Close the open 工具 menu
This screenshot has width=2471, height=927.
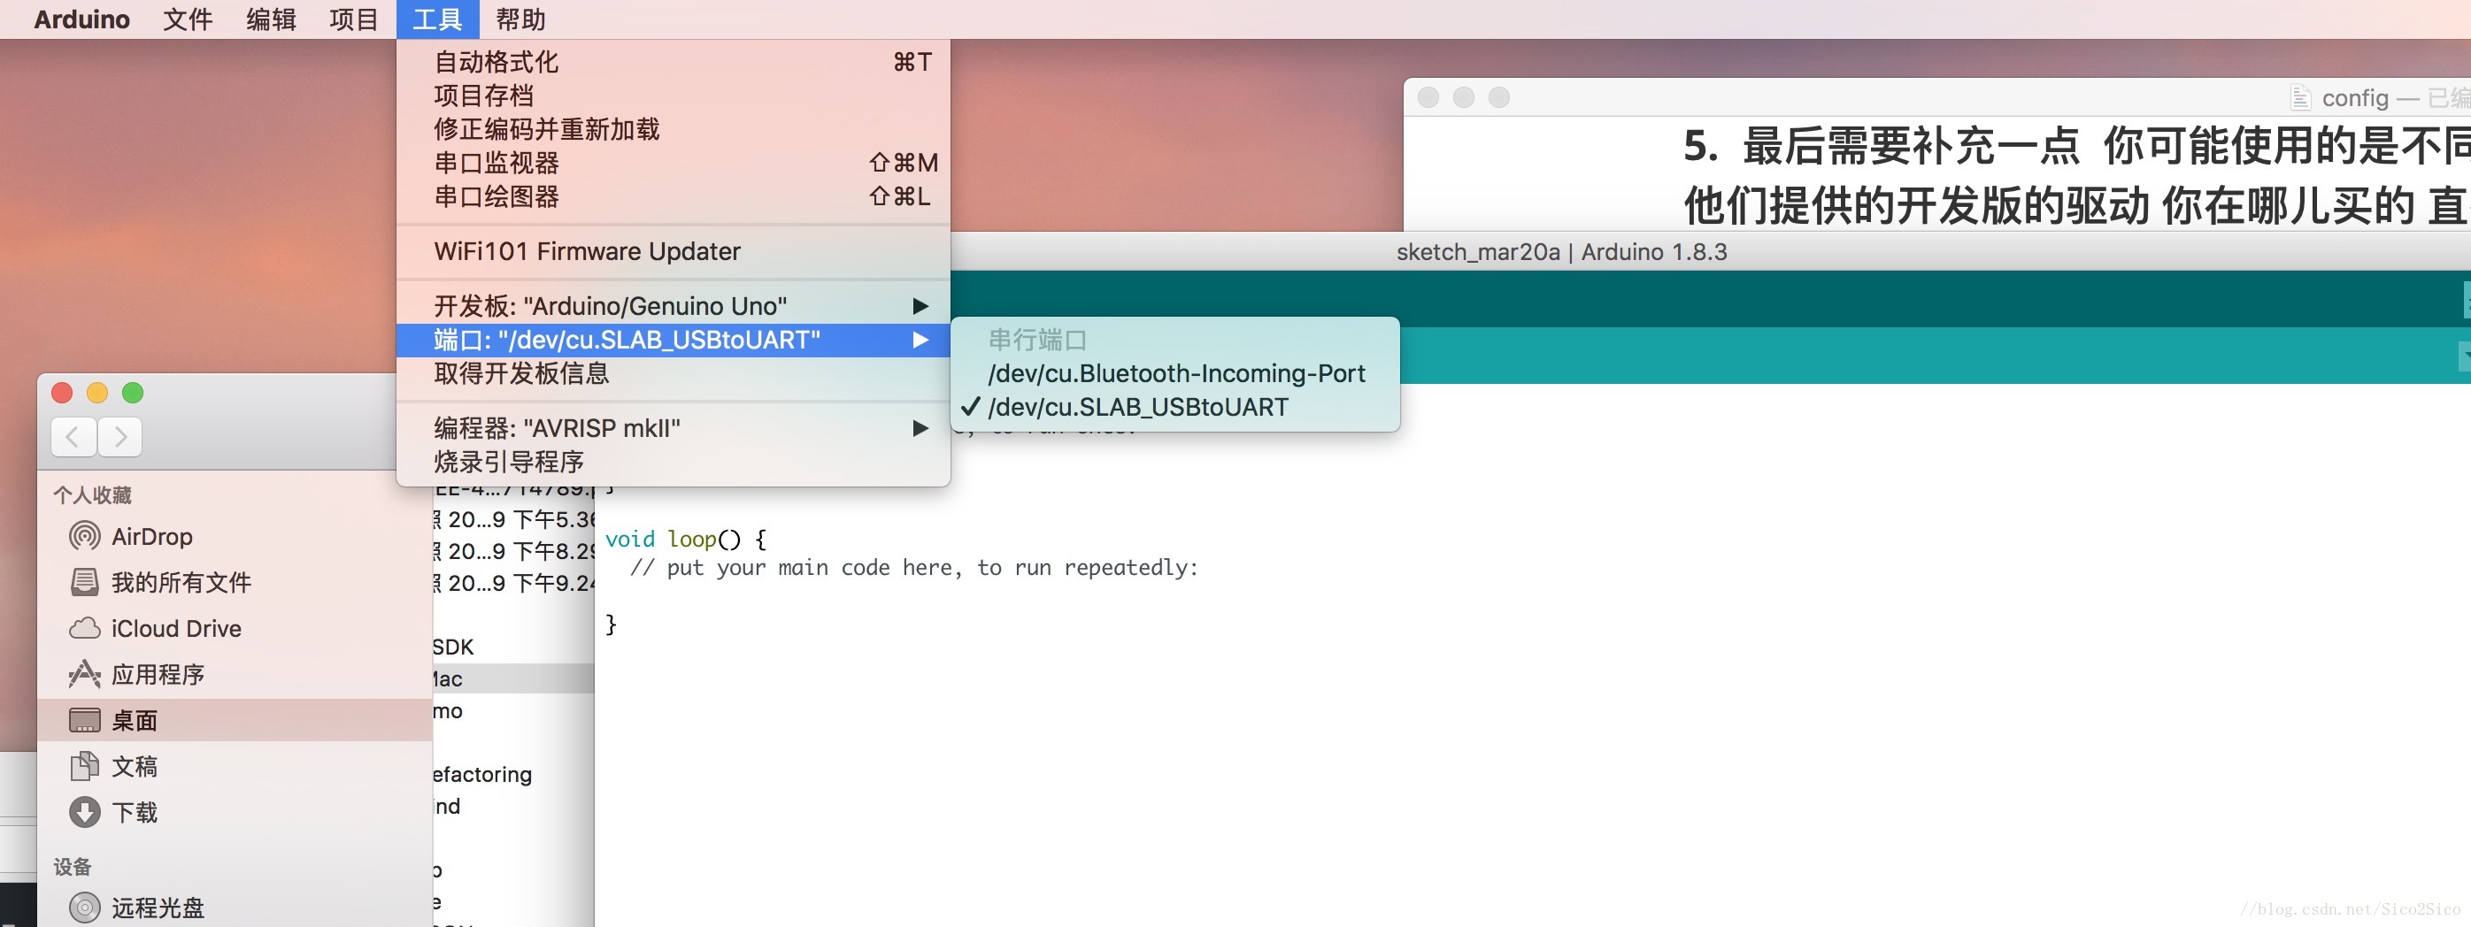tap(436, 19)
